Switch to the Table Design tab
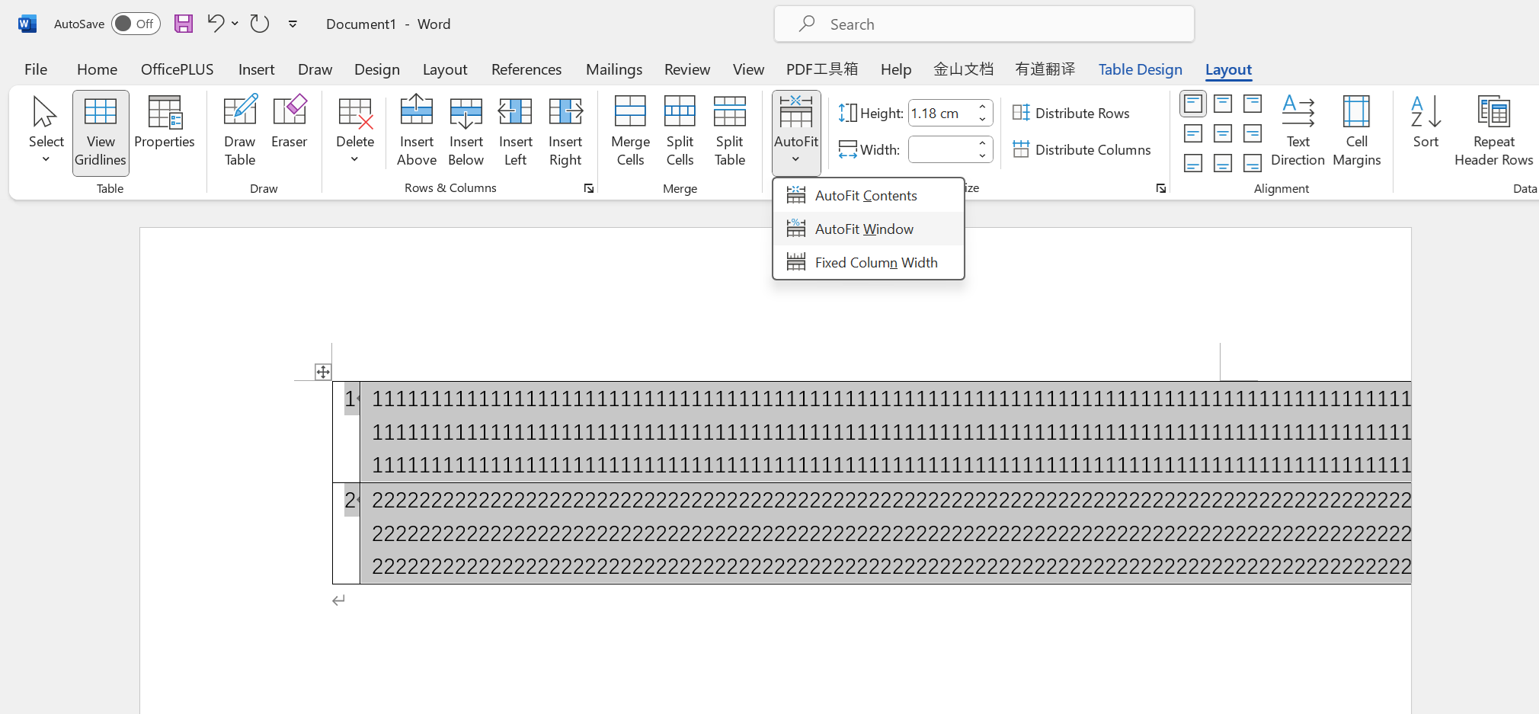 (1140, 69)
